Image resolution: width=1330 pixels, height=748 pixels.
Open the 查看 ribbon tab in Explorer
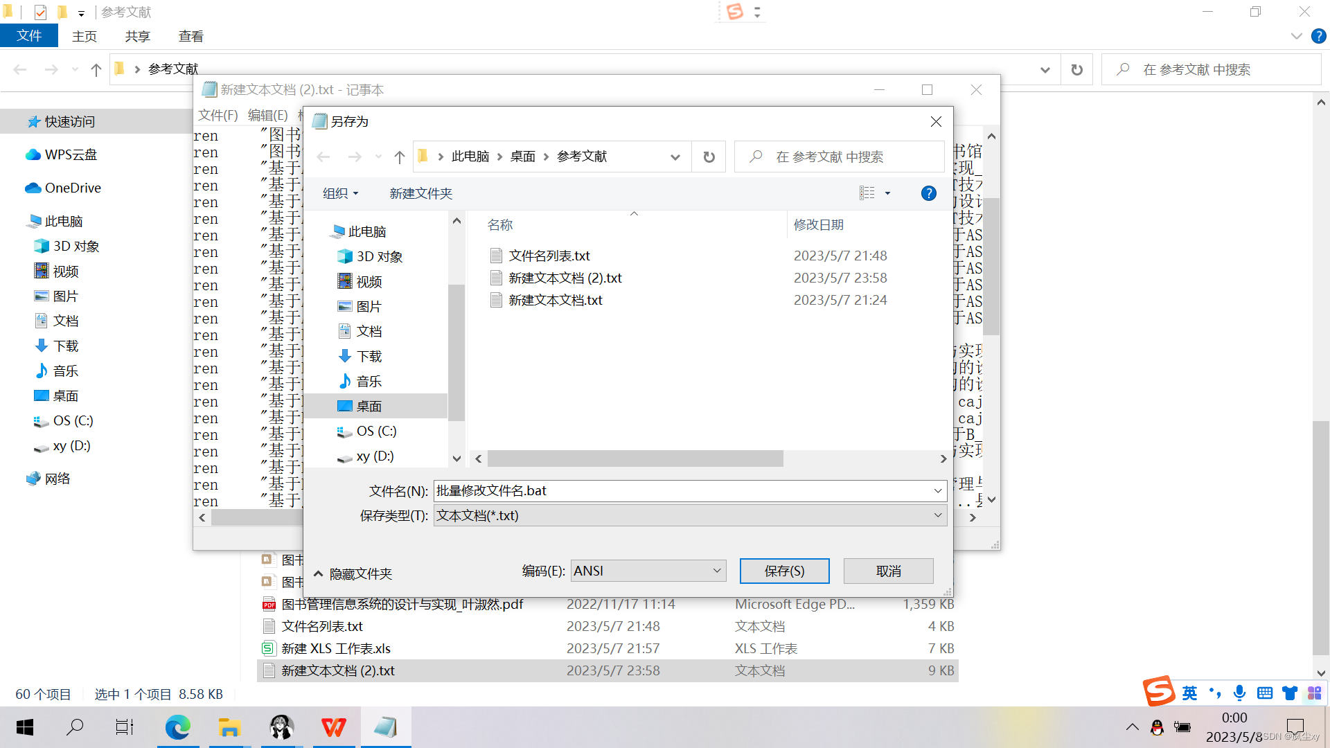coord(190,36)
